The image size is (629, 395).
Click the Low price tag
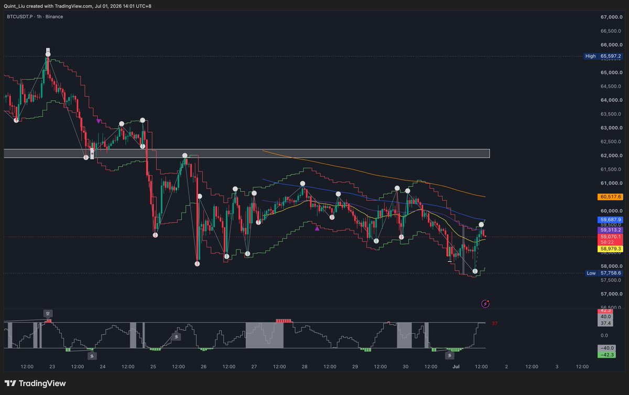click(x=591, y=273)
